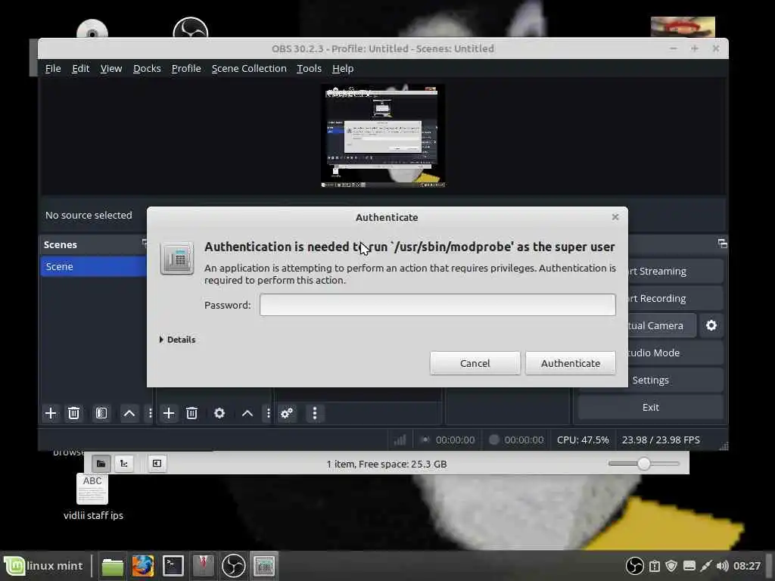Image resolution: width=775 pixels, height=581 pixels.
Task: Move scene up with Scenes panel arrow
Action: coord(129,413)
